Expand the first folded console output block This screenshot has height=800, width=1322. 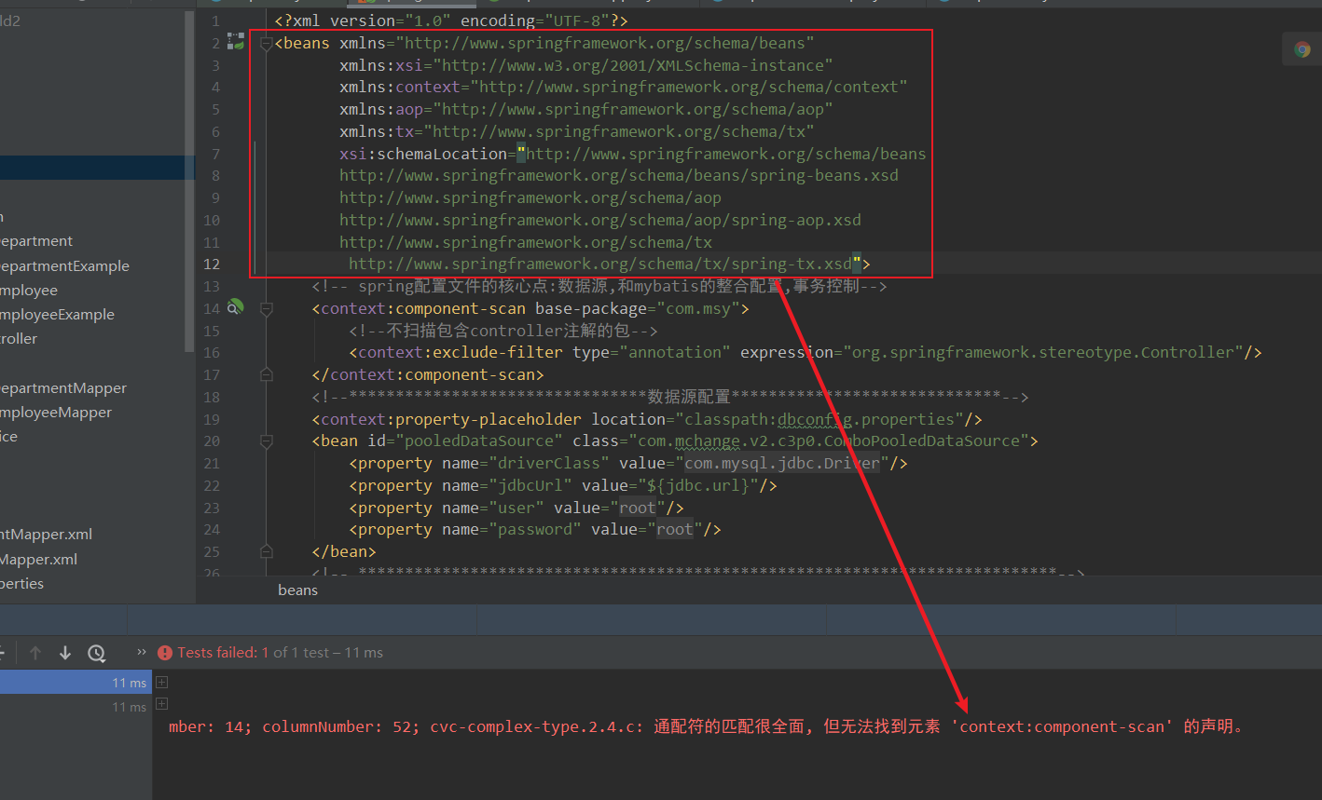click(161, 683)
